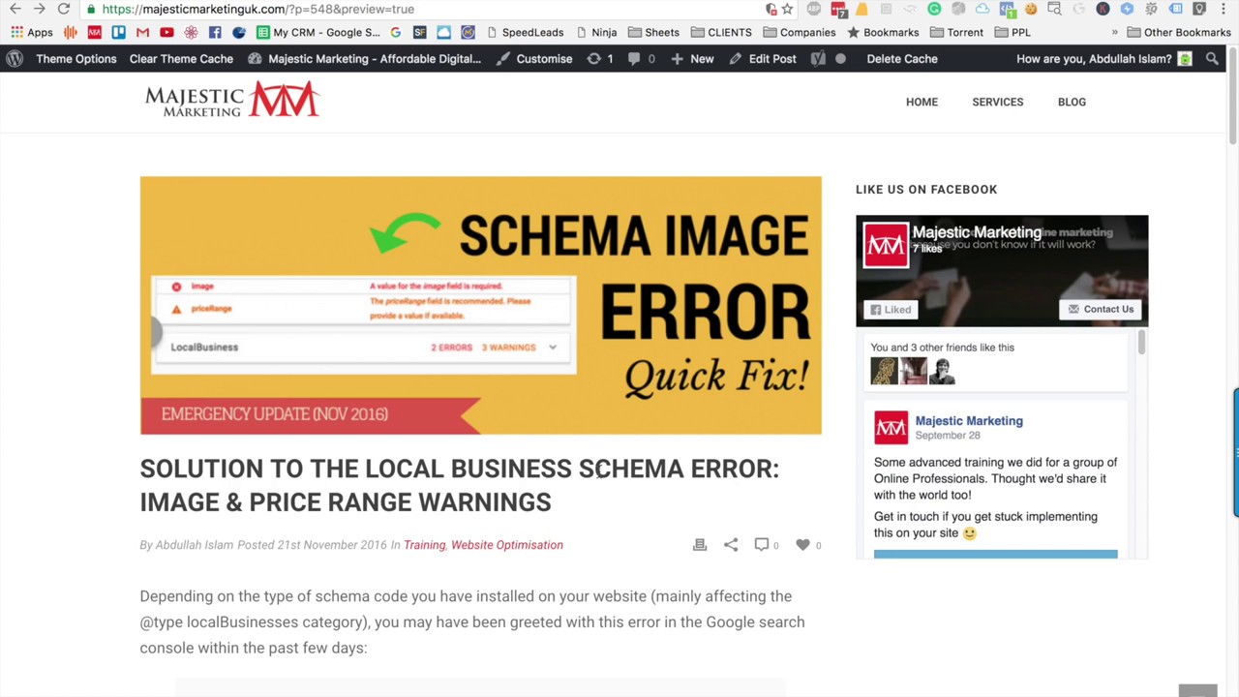This screenshot has height=697, width=1239.
Task: Open the SpeedLeads bookmark
Action: click(x=525, y=32)
